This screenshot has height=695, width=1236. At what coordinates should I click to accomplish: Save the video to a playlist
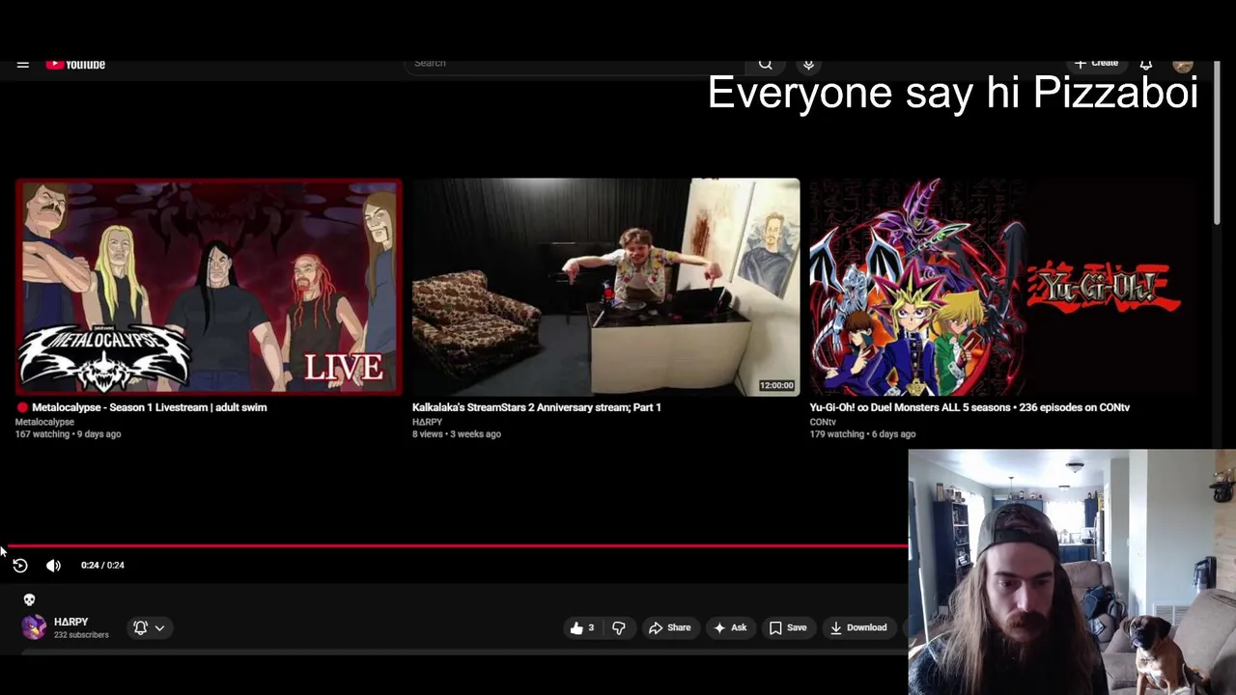click(788, 627)
